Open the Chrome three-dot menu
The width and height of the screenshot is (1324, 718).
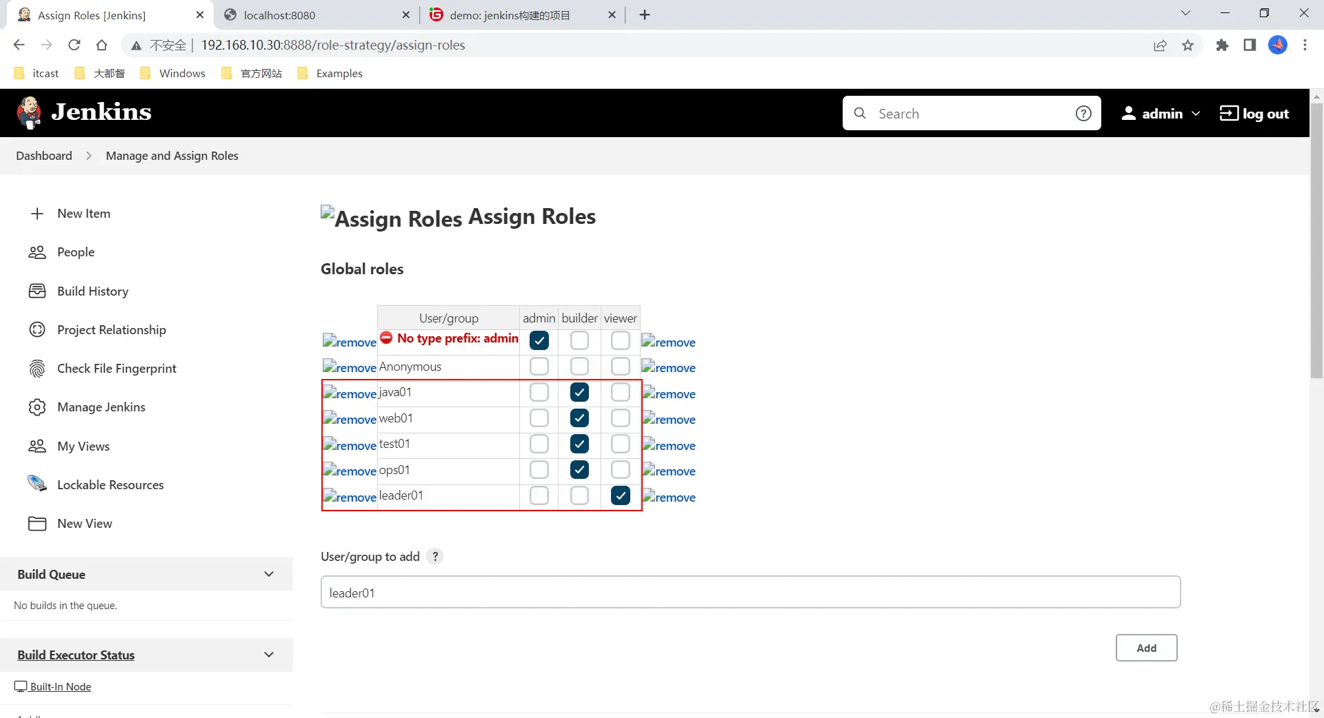click(1305, 45)
